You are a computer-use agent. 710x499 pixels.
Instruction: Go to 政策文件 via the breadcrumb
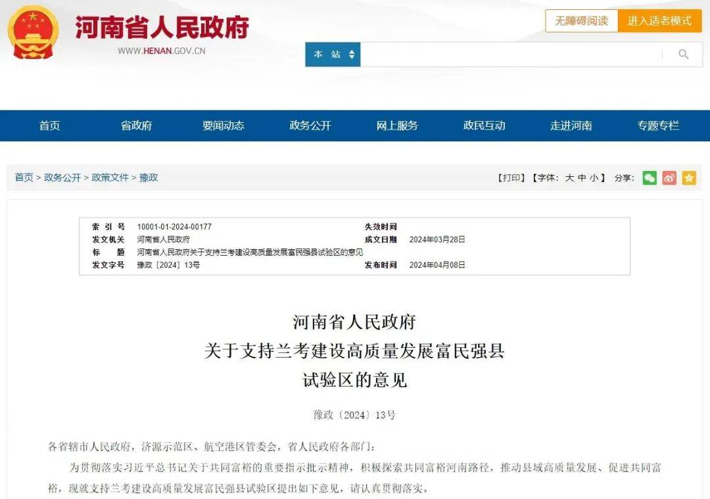[x=110, y=178]
